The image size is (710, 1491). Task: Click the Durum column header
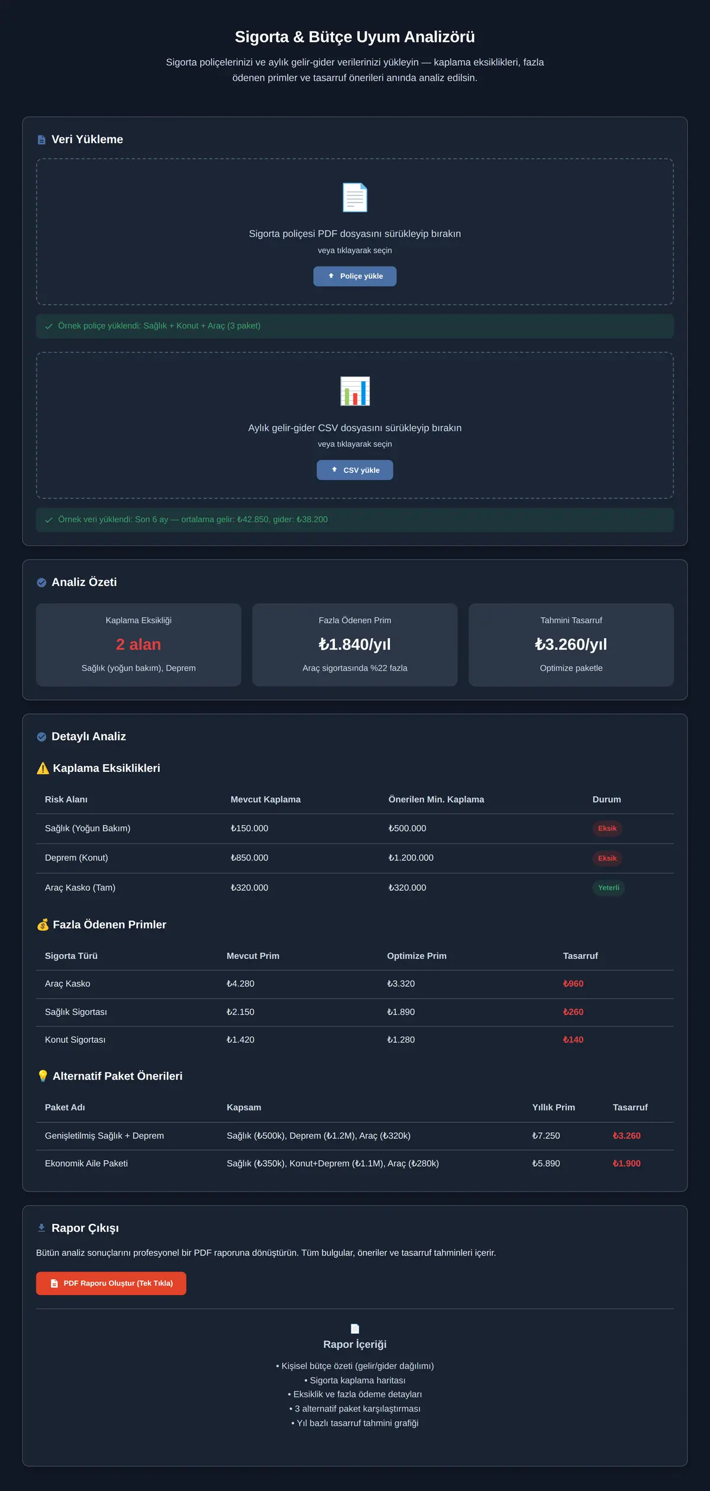[x=606, y=800]
